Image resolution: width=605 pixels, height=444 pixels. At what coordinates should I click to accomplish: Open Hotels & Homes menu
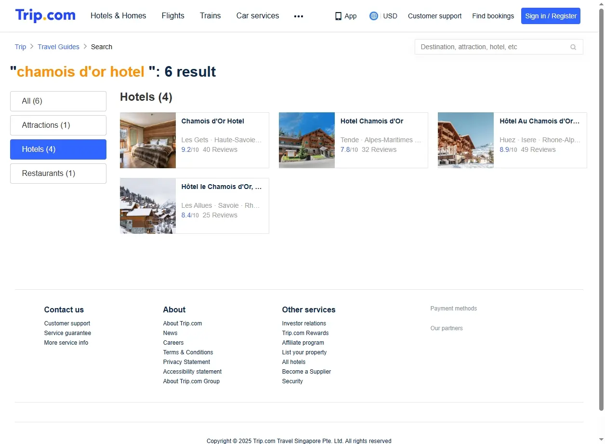tap(118, 16)
